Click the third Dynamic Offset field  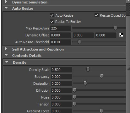[x=106, y=35]
